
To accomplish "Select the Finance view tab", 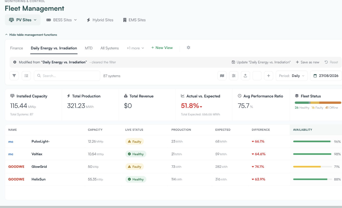I will 17,48.
